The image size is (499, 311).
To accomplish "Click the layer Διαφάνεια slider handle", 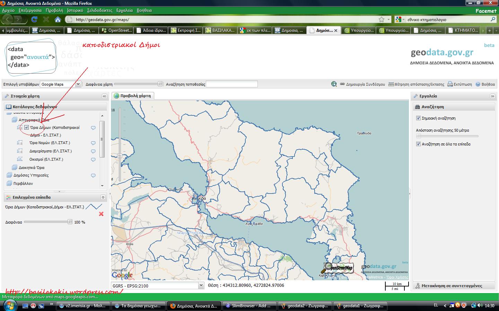I will pyautogui.click(x=70, y=222).
